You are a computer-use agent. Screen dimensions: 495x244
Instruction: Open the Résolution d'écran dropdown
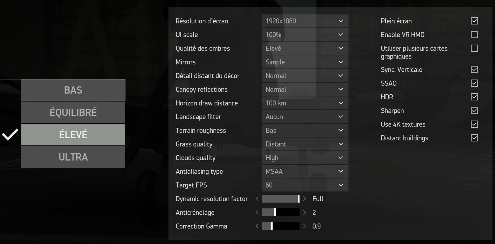305,21
